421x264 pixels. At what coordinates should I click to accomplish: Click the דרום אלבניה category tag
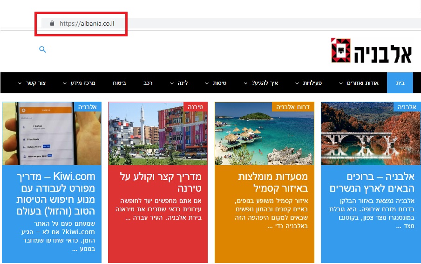(293, 107)
